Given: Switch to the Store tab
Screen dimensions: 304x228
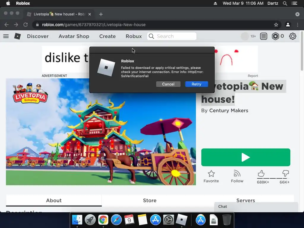Looking at the screenshot, I should [150, 200].
